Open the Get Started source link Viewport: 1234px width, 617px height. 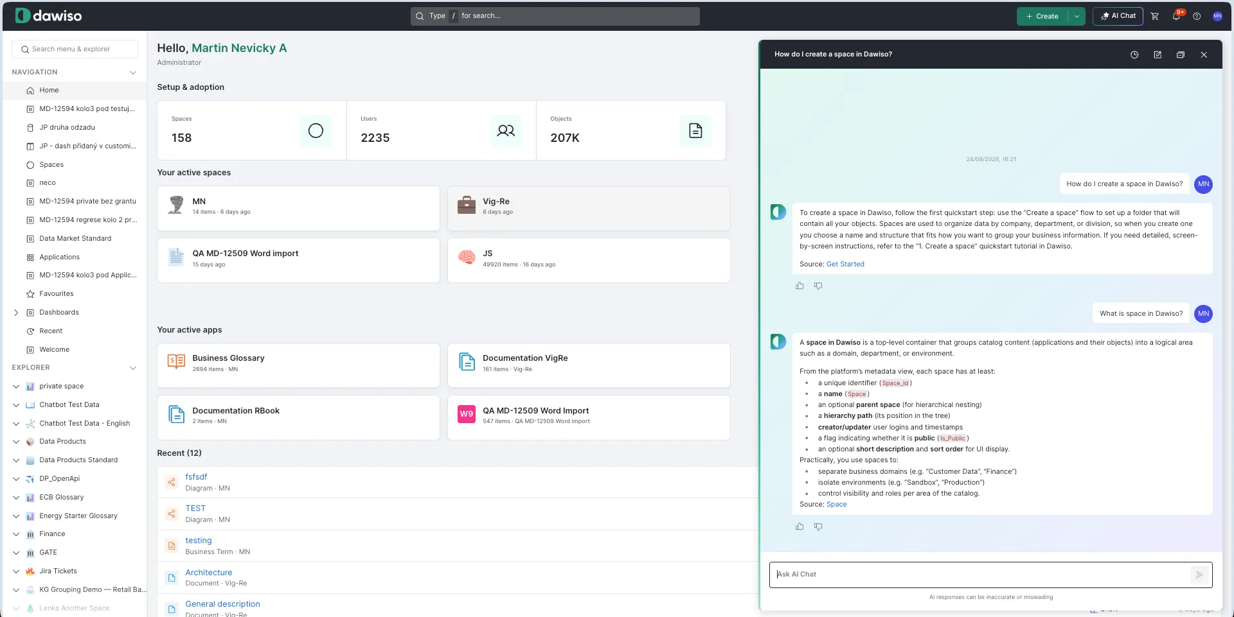[x=845, y=265]
